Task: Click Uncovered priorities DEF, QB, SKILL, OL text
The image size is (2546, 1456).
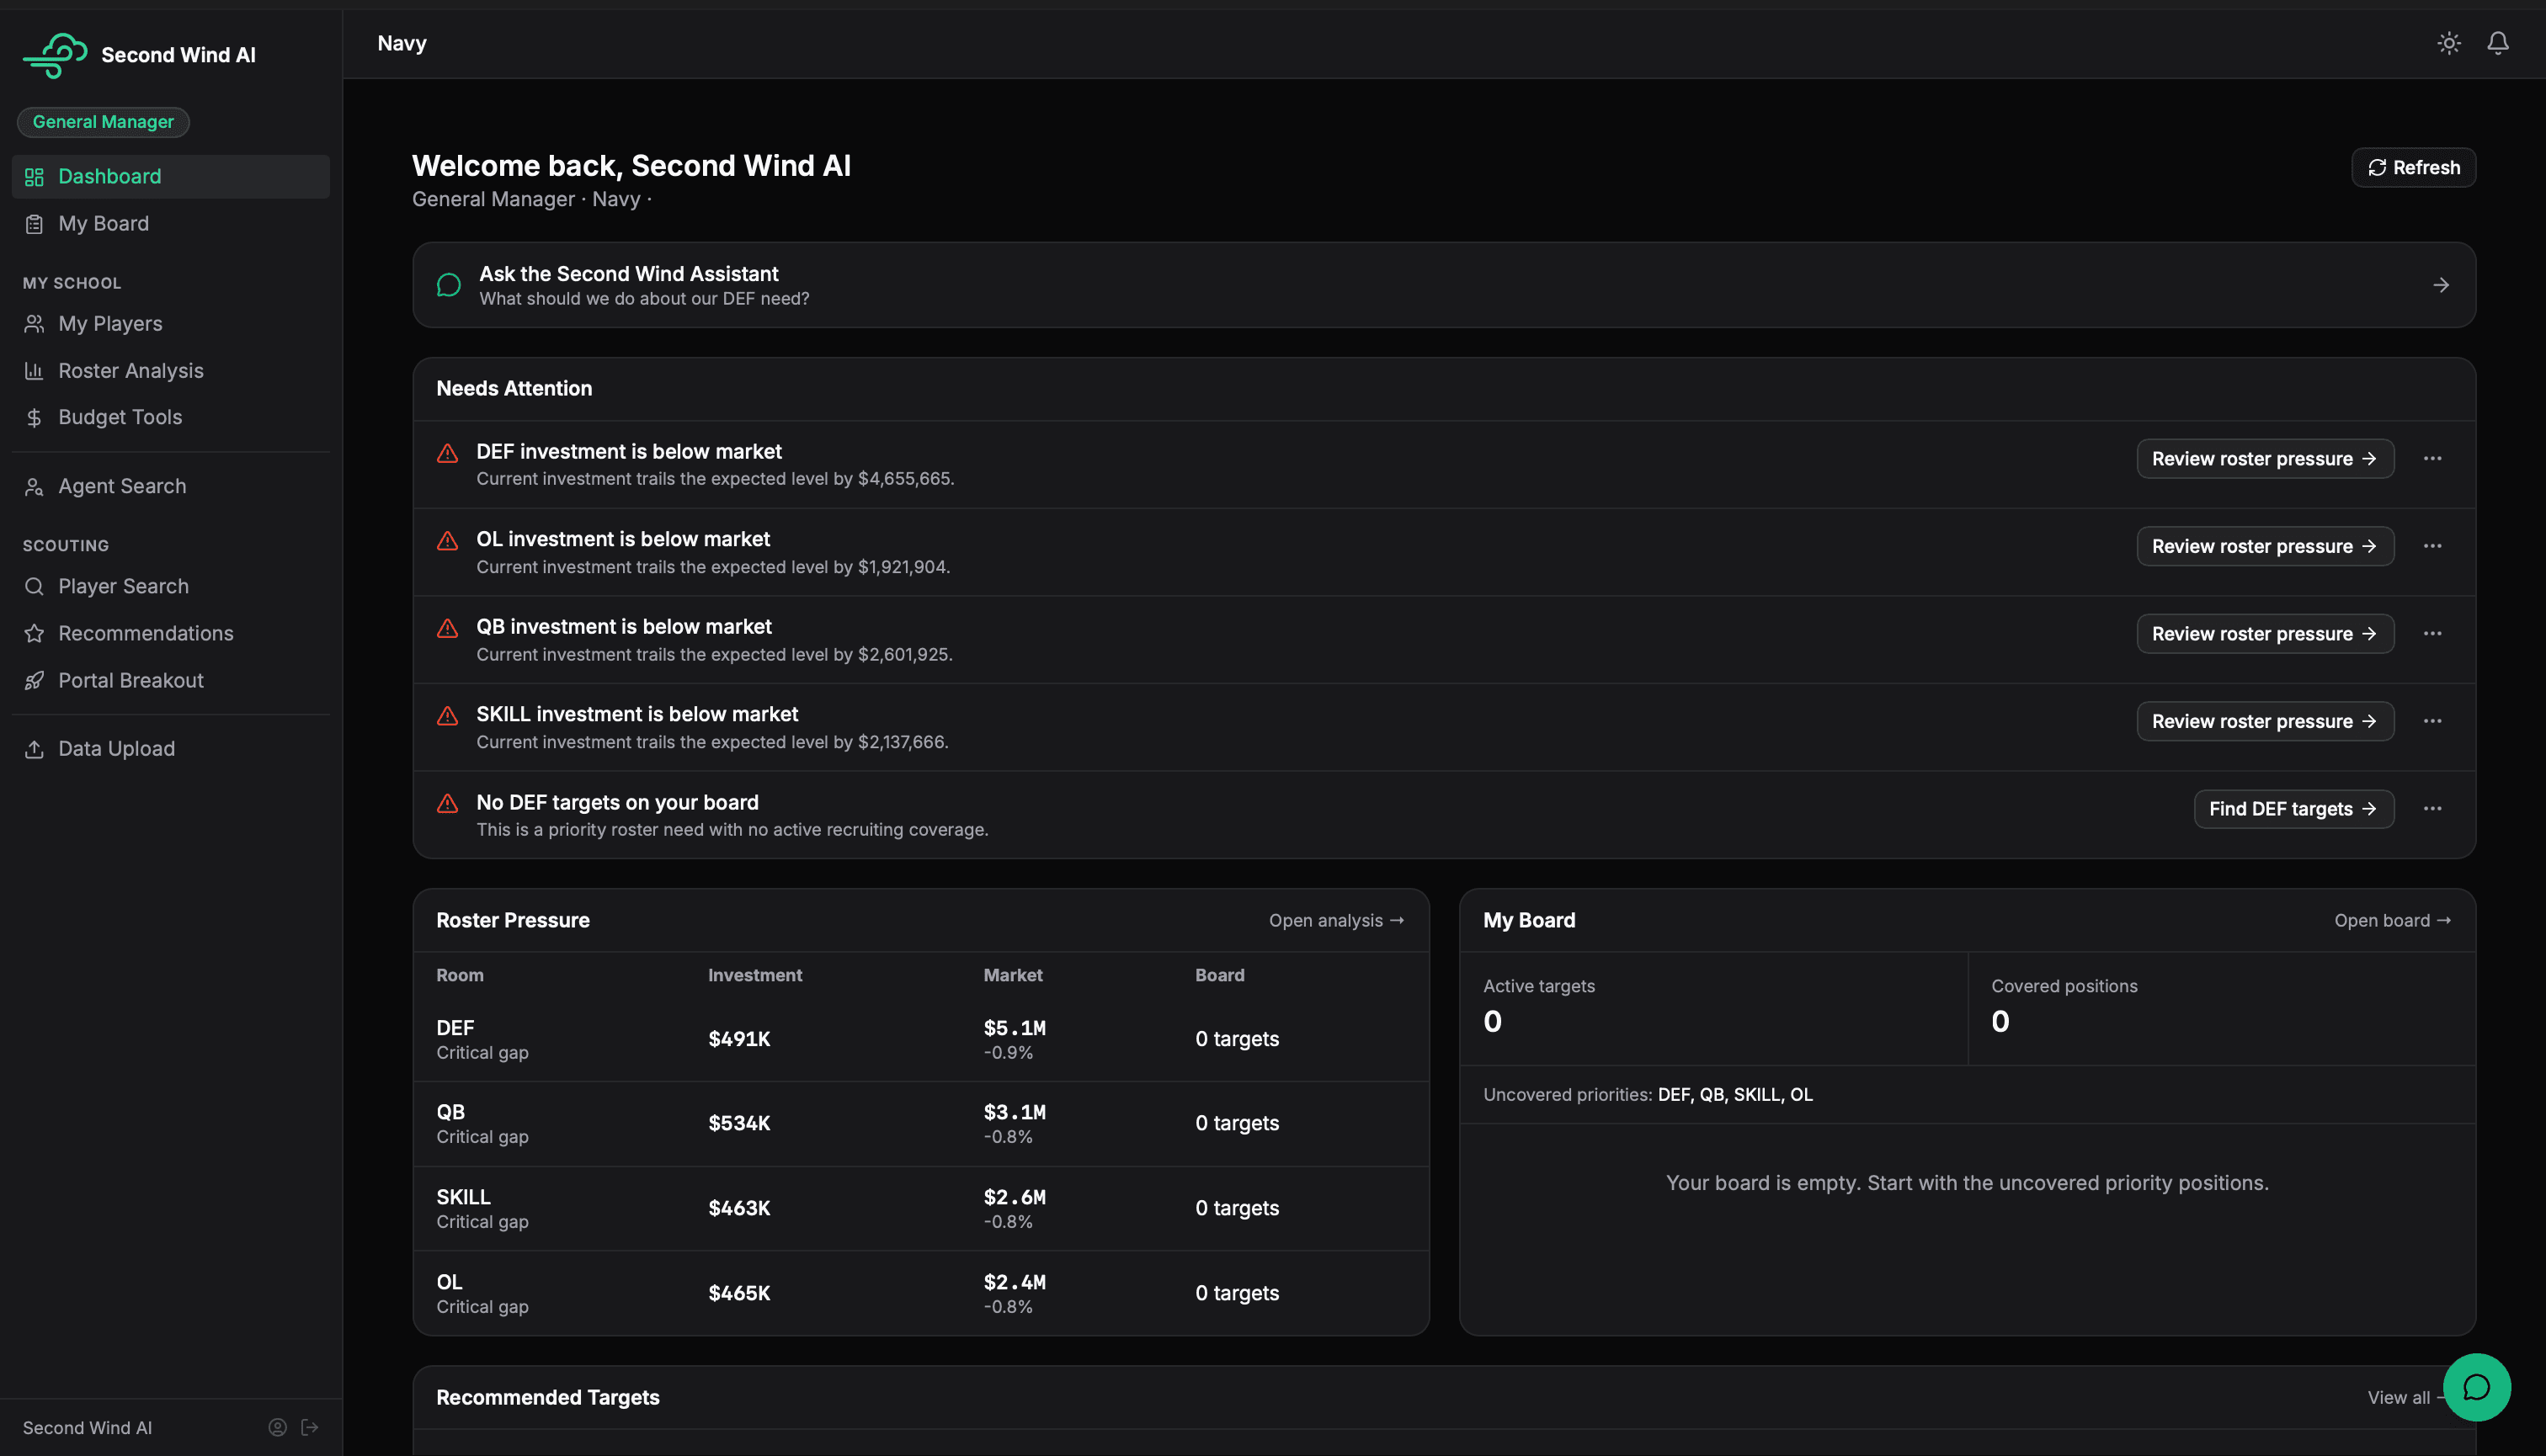Action: pos(1648,1095)
